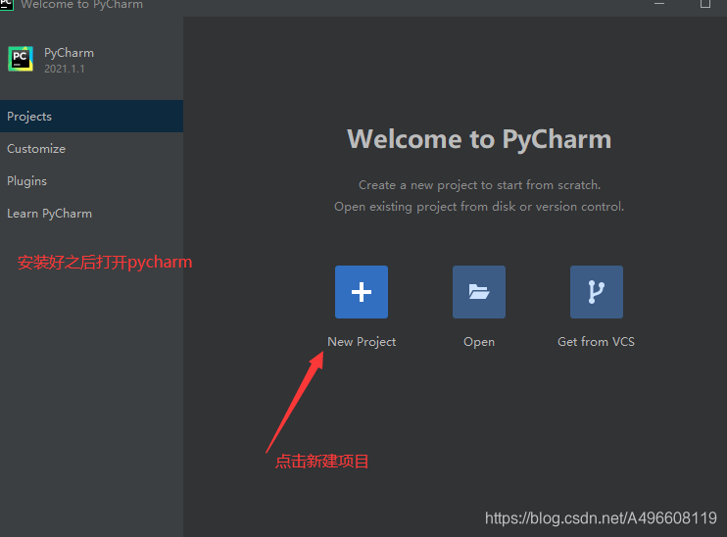Click the PyCharm logo in the sidebar
The height and width of the screenshot is (537, 727).
point(21,59)
